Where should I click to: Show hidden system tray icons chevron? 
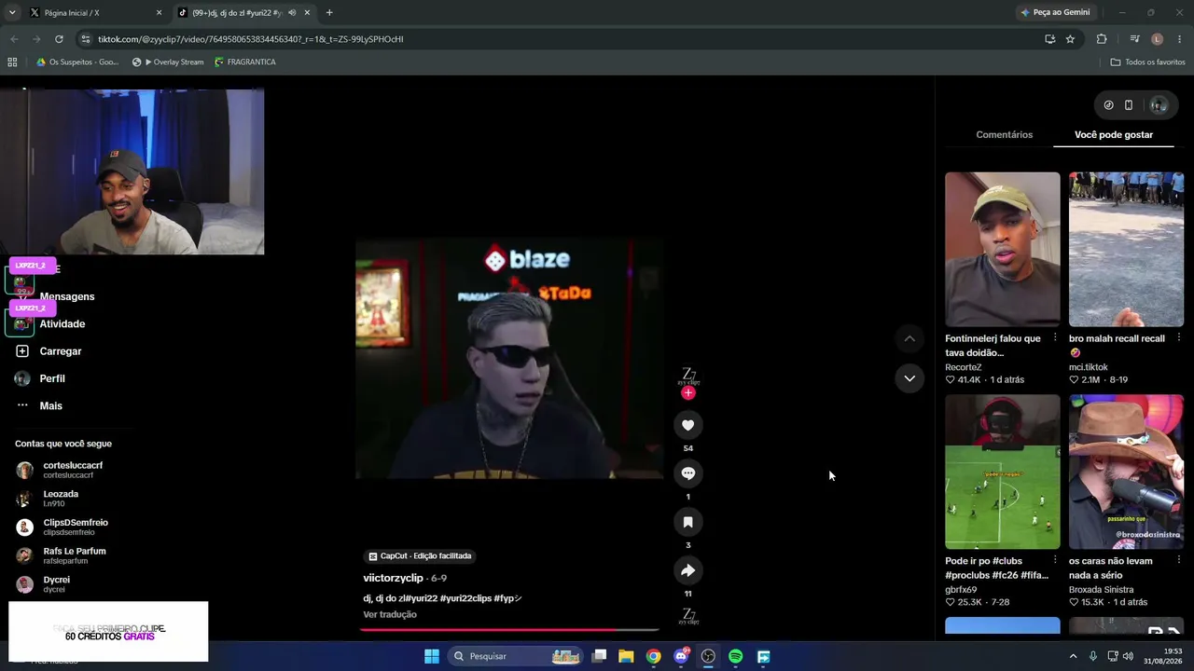pyautogui.click(x=1073, y=656)
